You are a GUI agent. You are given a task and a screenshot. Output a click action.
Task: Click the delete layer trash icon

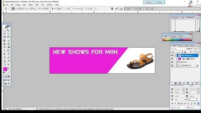[196, 83]
